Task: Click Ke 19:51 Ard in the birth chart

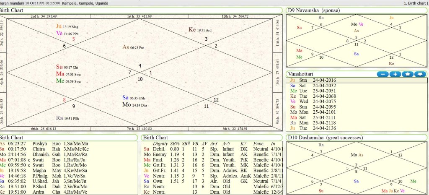Action: click(x=202, y=30)
